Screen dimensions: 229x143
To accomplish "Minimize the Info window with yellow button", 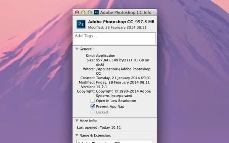I will pyautogui.click(x=83, y=13).
